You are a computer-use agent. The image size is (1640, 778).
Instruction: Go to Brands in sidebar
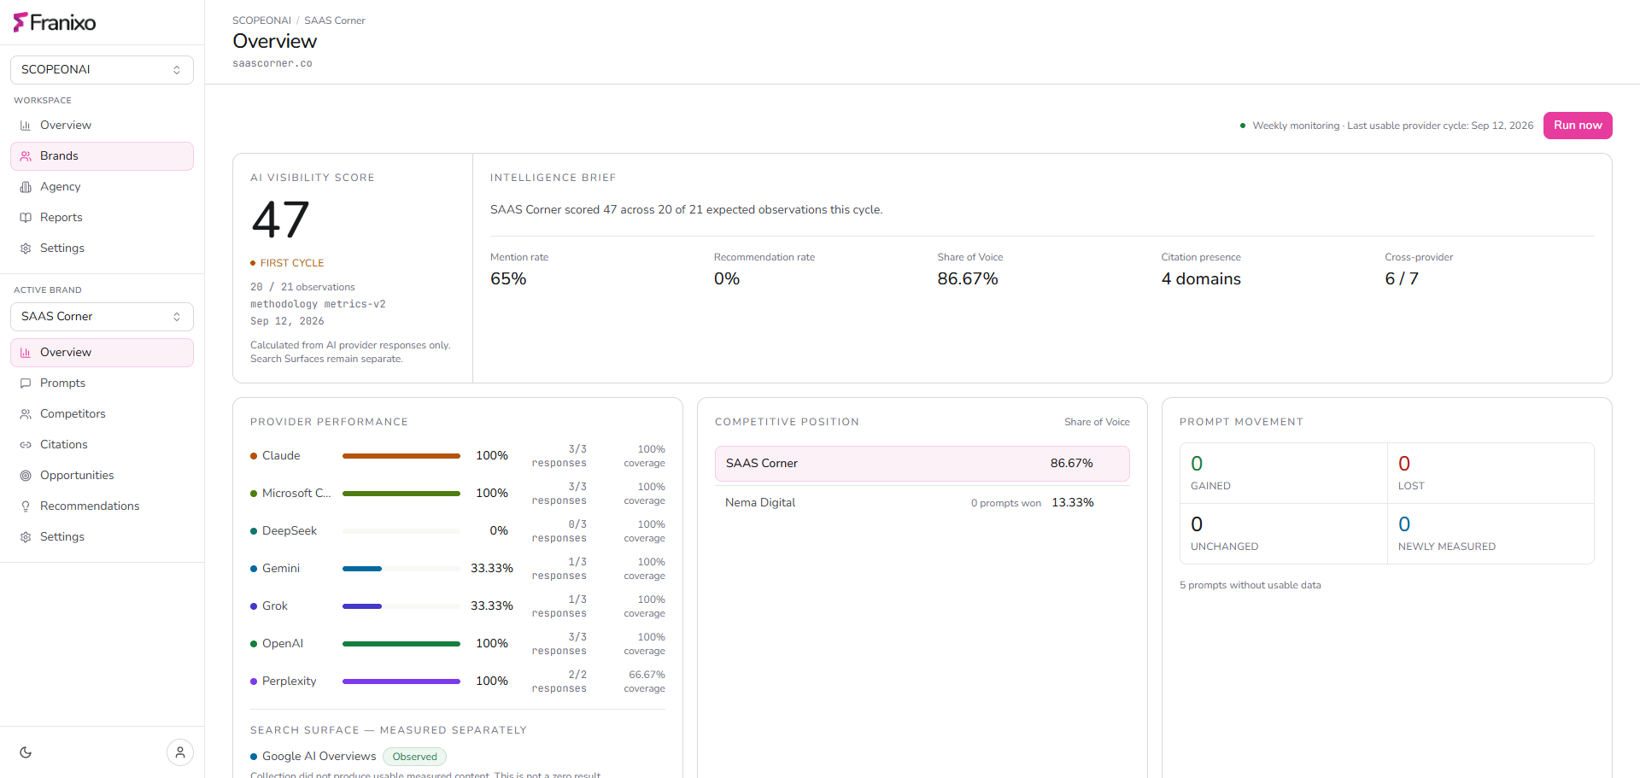(x=102, y=156)
